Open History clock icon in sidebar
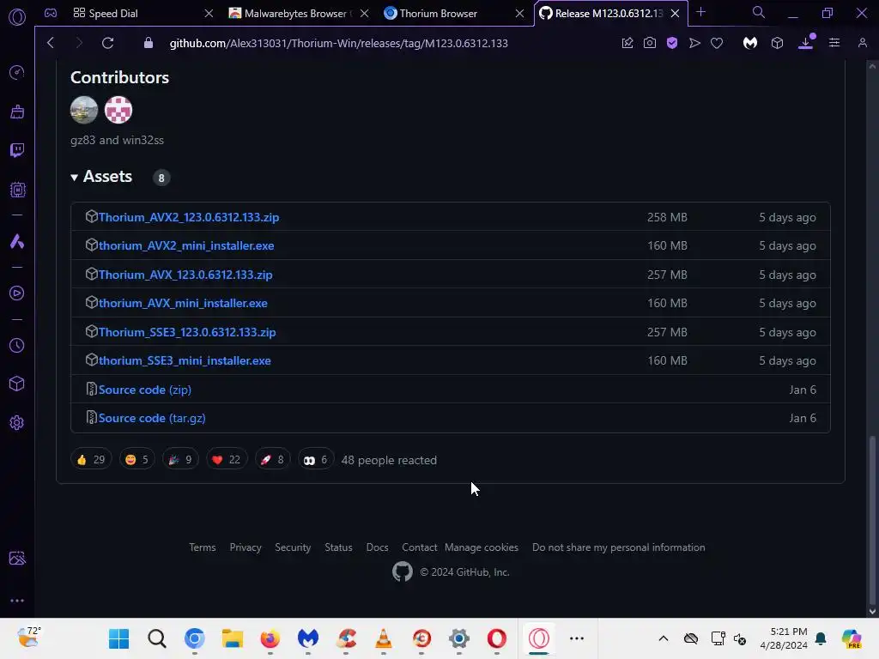This screenshot has height=659, width=879. tap(17, 345)
